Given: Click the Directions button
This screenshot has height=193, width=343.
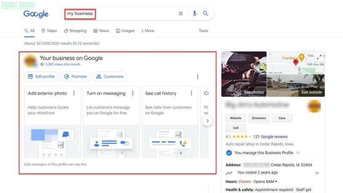Looking at the screenshot, I should (x=259, y=118).
